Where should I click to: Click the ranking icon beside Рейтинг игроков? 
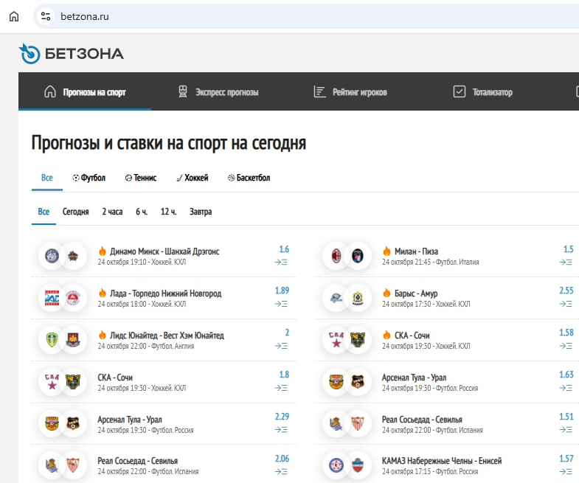point(319,91)
